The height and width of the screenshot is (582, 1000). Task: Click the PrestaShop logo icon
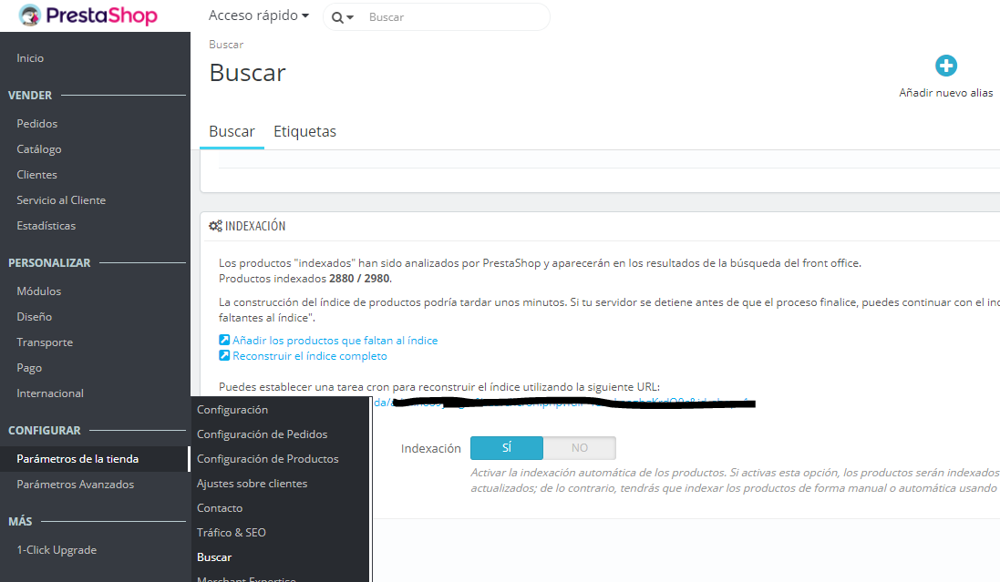(30, 15)
